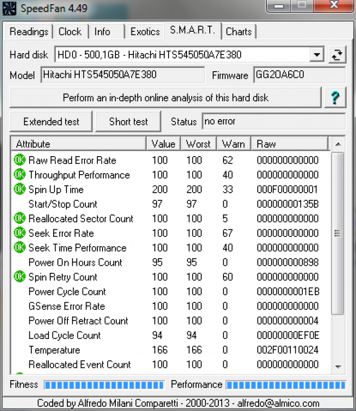Screen dimensions: 356x411
Task: Switch to the Clock tab
Action: [x=70, y=32]
